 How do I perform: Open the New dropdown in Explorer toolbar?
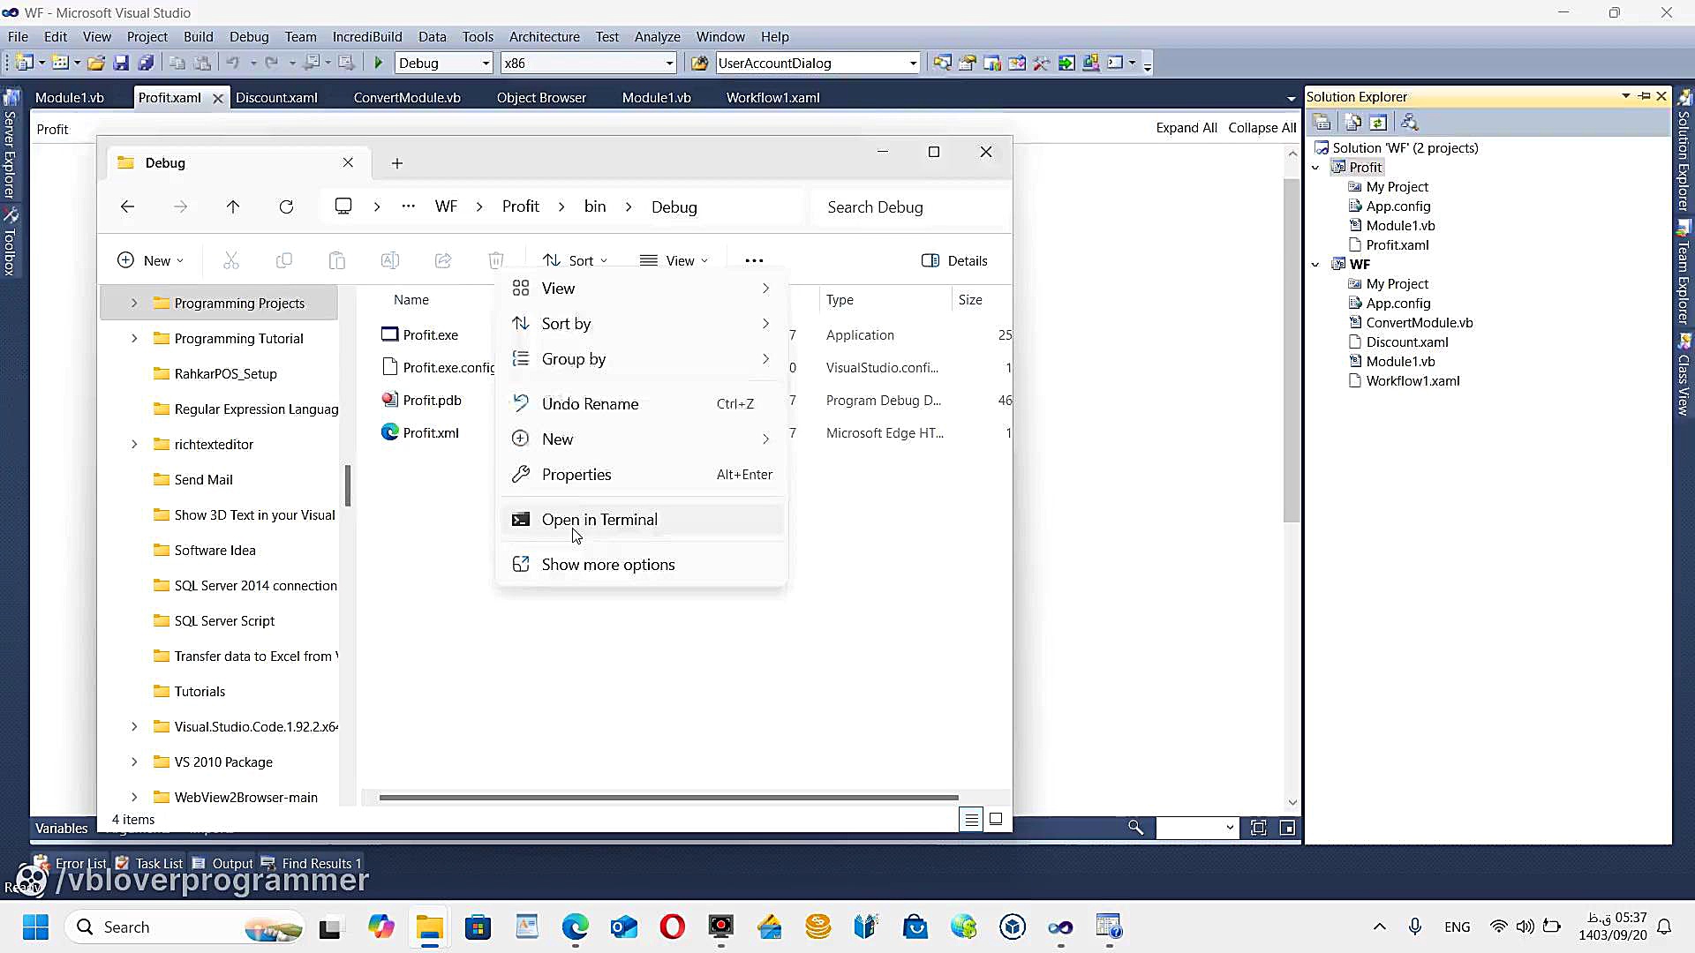pos(151,260)
